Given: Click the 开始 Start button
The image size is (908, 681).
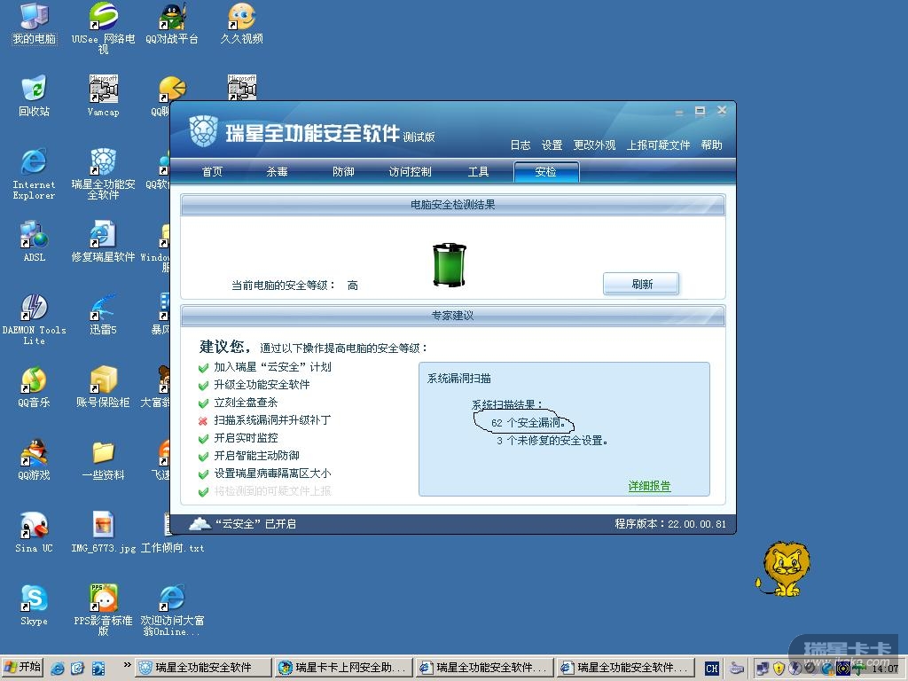Looking at the screenshot, I should 22,667.
